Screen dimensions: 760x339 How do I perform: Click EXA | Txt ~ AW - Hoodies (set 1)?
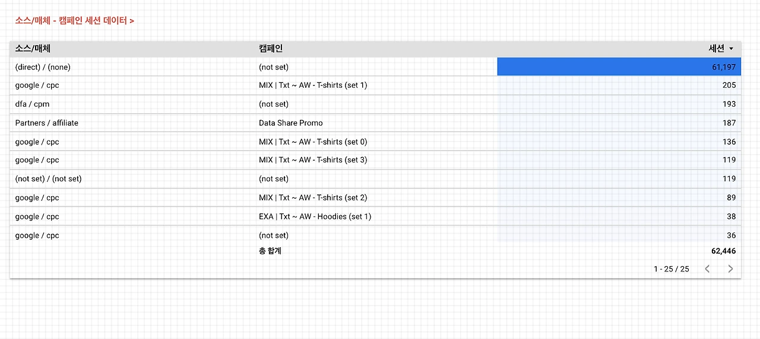[x=315, y=216]
